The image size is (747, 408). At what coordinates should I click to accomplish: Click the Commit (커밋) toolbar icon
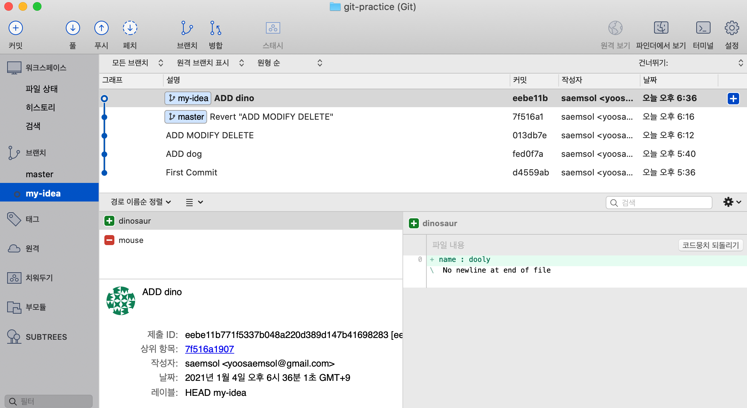[x=16, y=28]
